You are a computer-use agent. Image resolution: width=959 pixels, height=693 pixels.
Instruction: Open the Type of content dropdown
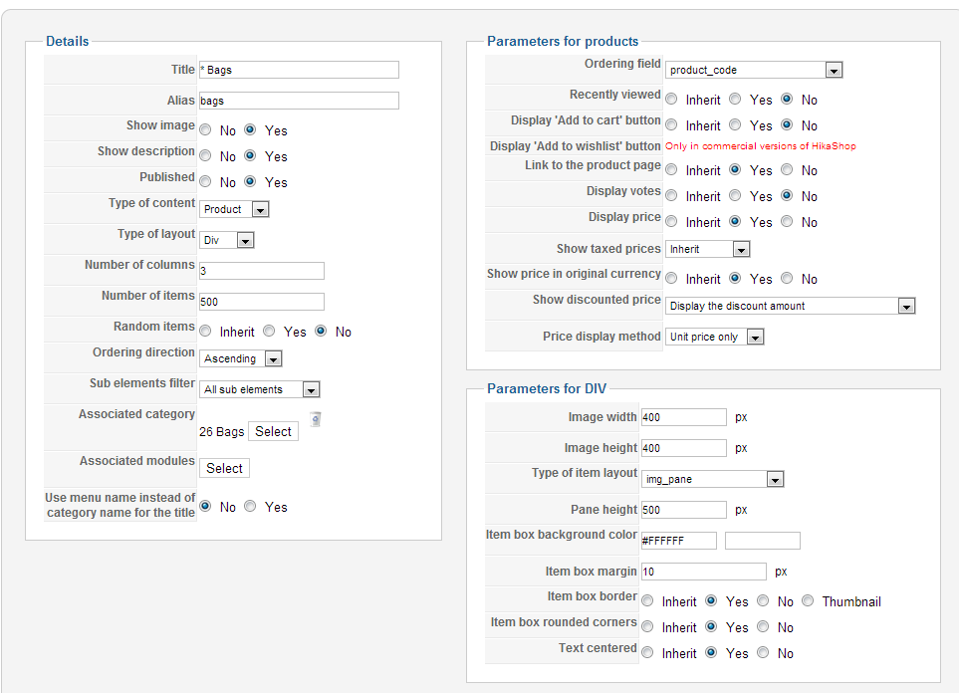[x=234, y=209]
